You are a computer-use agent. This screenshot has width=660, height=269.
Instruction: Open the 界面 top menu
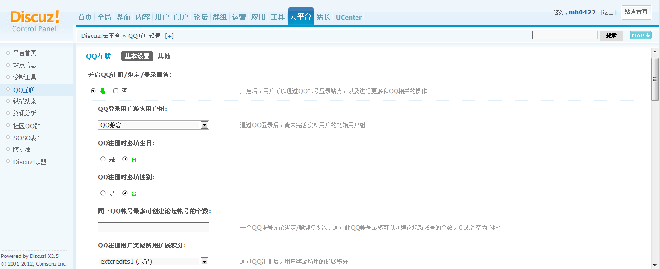[123, 17]
